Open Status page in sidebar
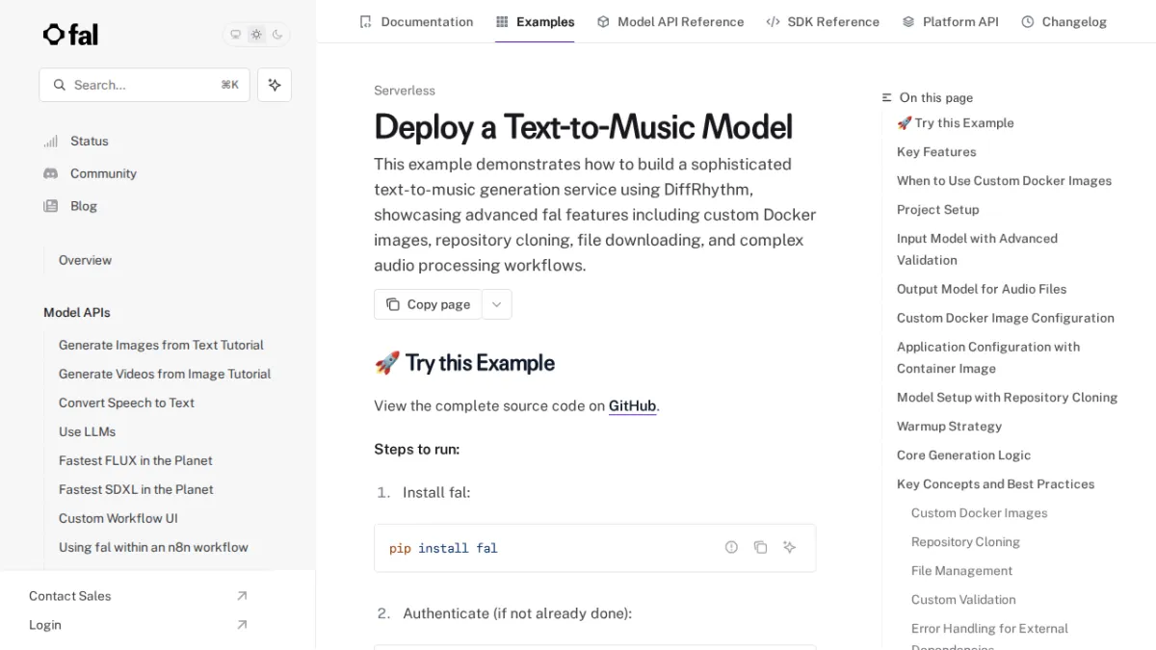 [90, 141]
